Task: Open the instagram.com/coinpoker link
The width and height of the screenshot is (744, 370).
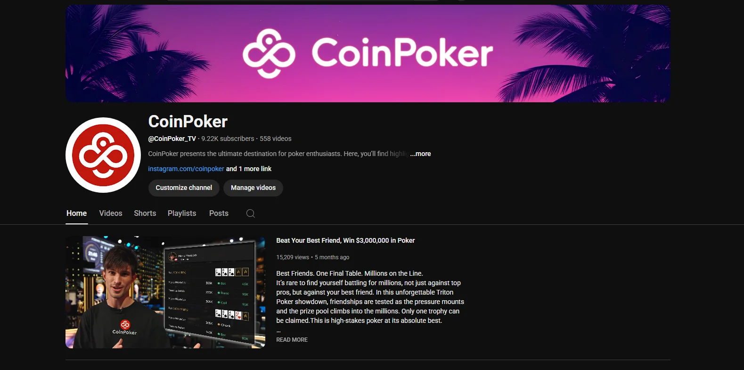Action: pyautogui.click(x=186, y=169)
